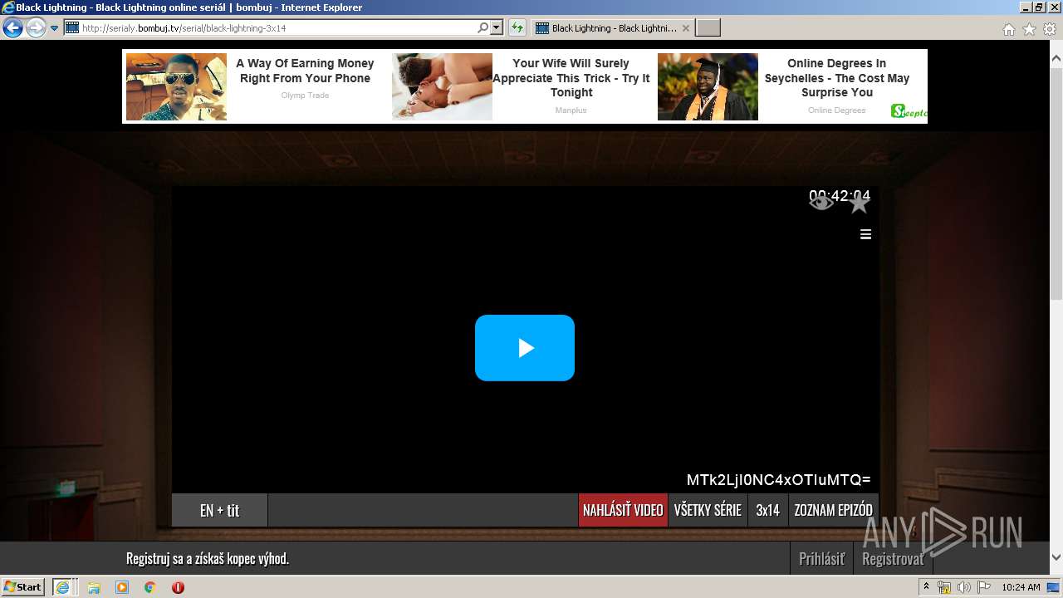The image size is (1063, 598).
Task: Click the address bar search icon
Action: (x=483, y=27)
